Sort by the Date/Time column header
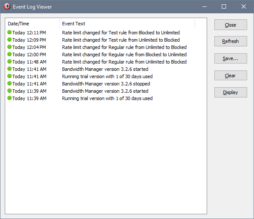Viewport: 254px width, 219px height. (x=32, y=24)
